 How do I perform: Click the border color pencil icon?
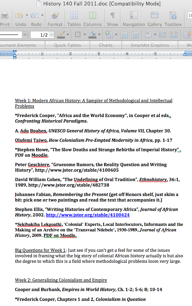click(61, 35)
